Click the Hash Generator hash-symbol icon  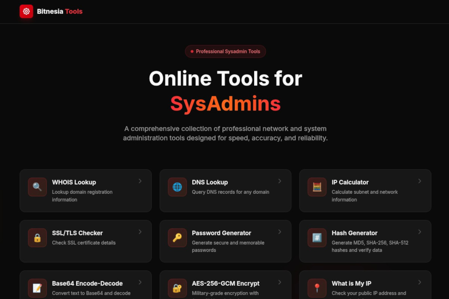[317, 238]
